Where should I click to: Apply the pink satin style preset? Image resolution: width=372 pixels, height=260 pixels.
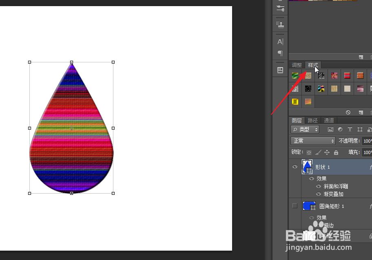click(361, 89)
